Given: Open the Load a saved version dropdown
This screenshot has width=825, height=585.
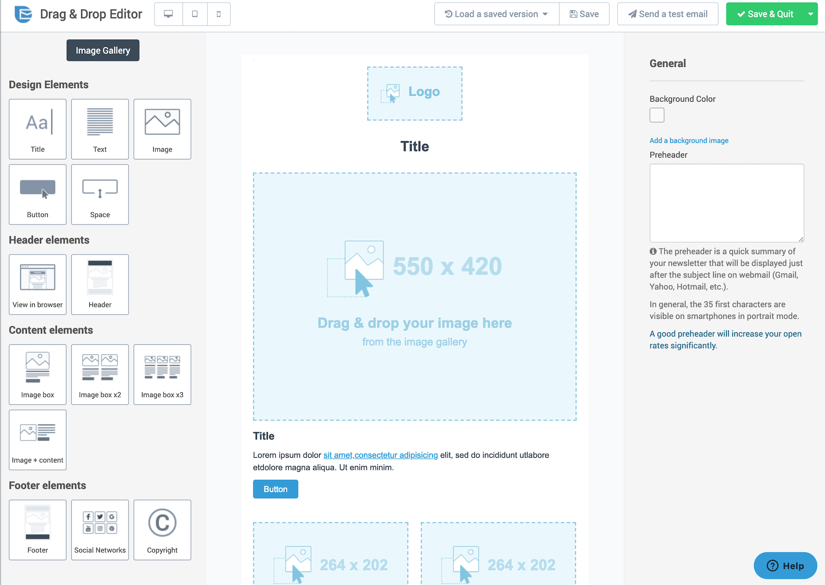Looking at the screenshot, I should 496,14.
